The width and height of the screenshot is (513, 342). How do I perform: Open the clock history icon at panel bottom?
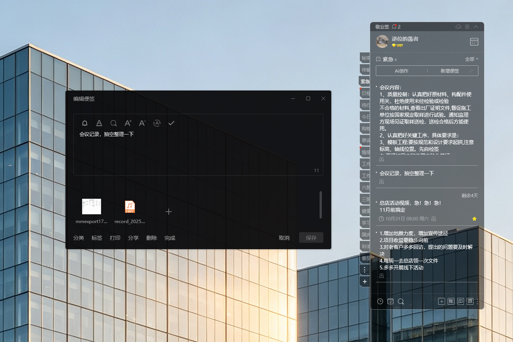click(380, 301)
